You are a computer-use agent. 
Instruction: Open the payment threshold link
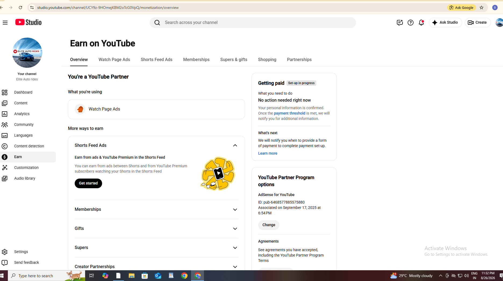290,113
